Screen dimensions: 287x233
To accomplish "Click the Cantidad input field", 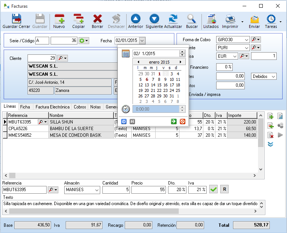I will point(116,190).
